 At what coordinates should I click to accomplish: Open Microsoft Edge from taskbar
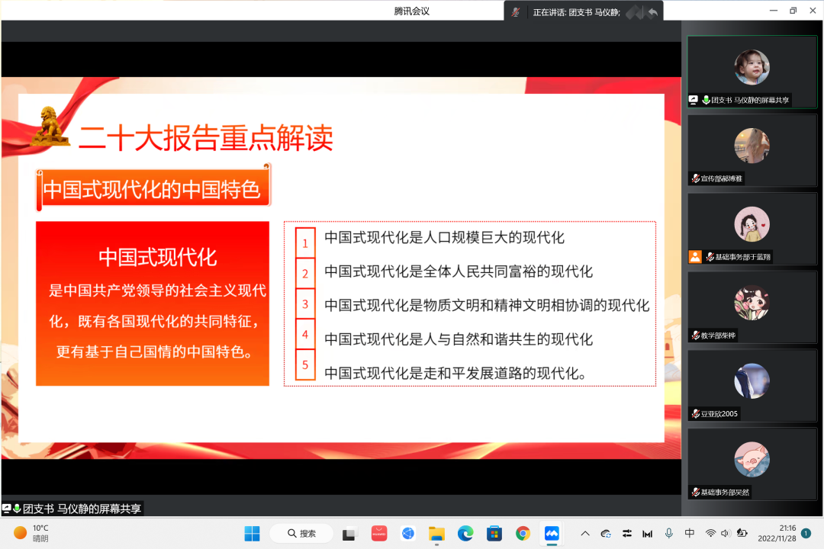click(x=465, y=533)
